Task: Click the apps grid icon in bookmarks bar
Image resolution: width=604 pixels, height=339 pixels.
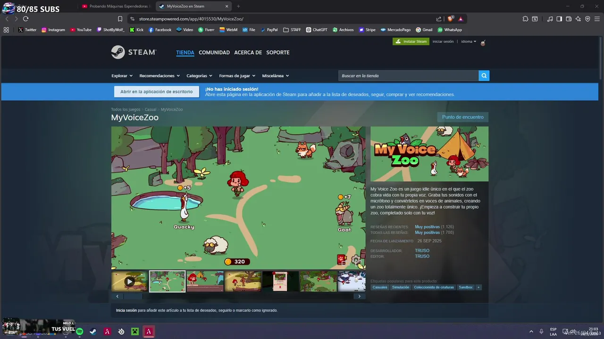Action: 6,30
